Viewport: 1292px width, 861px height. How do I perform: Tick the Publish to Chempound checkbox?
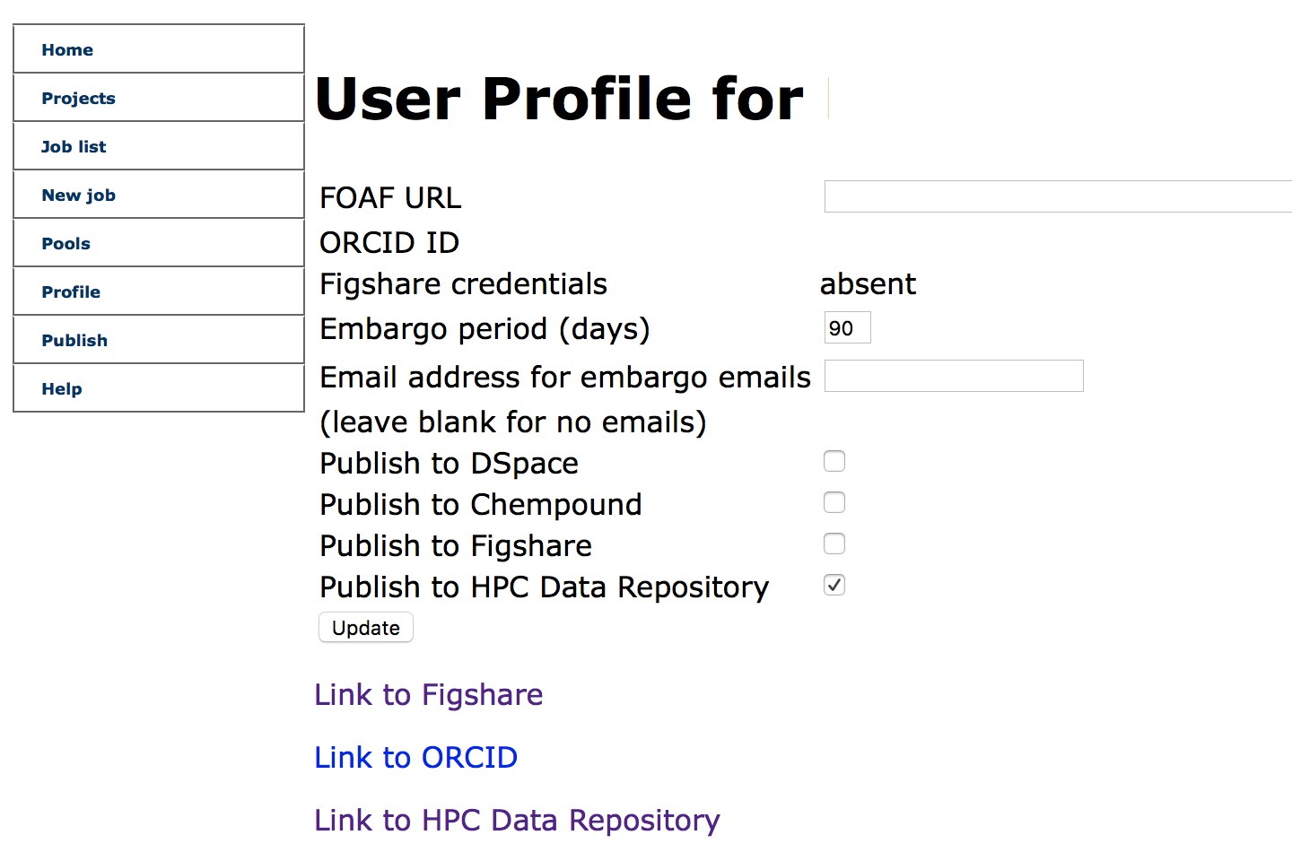click(834, 503)
